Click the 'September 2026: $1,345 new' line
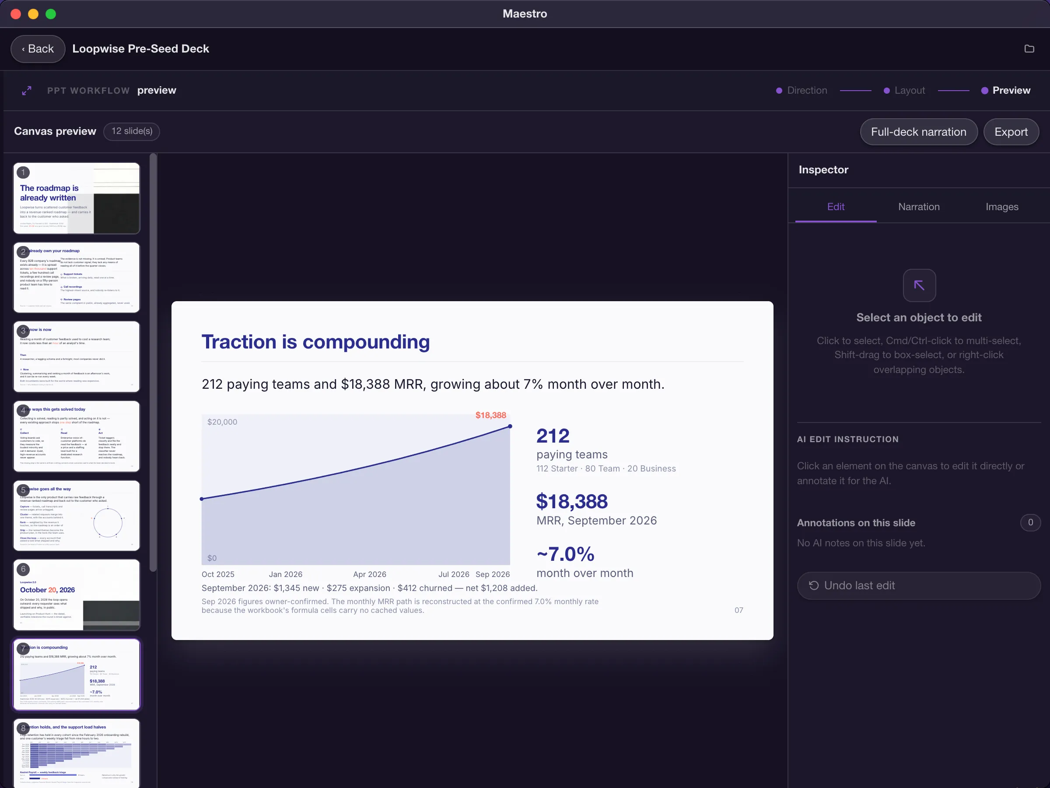 point(369,588)
